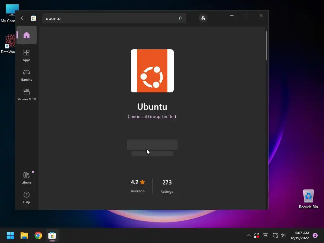The image size is (324, 243).
Task: Open Help in the sidebar
Action: (x=27, y=197)
